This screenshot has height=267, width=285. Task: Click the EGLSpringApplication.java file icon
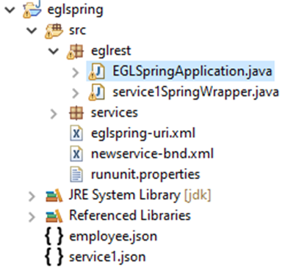[97, 72]
